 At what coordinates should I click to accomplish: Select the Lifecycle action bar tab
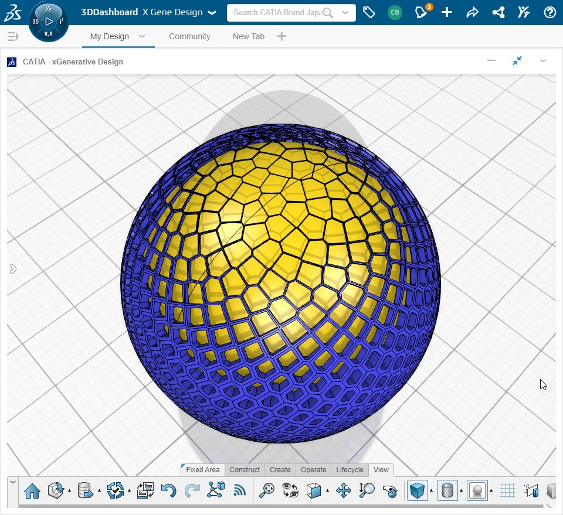click(x=350, y=470)
